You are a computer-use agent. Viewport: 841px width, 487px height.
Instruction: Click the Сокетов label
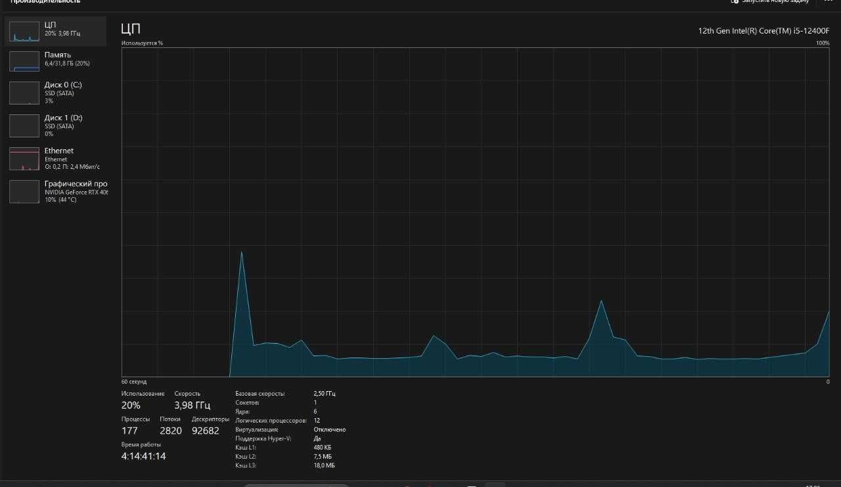(x=247, y=402)
